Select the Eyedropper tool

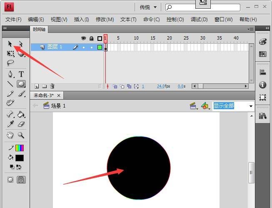10,124
